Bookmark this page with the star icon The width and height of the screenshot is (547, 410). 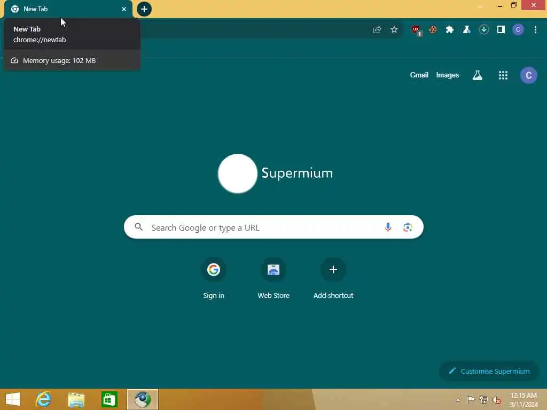point(394,30)
